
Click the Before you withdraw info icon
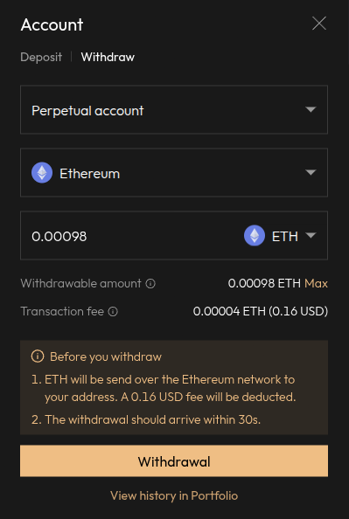pos(38,356)
